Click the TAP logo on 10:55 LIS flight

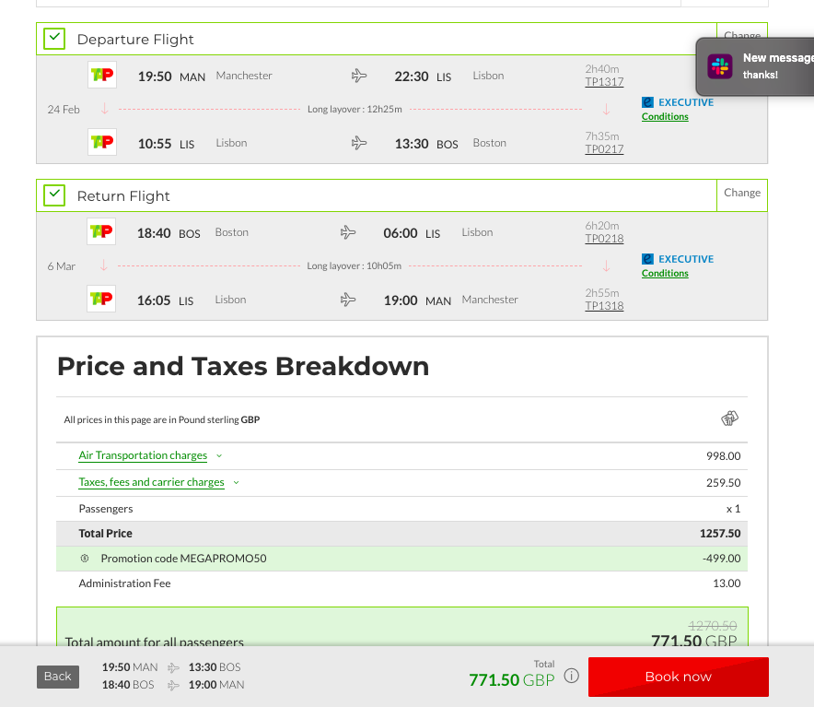101,142
